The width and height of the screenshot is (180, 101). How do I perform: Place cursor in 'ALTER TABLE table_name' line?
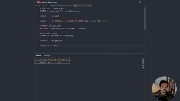51,9
